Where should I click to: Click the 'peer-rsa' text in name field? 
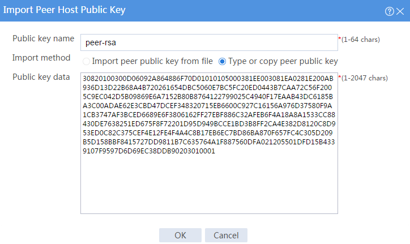point(101,42)
